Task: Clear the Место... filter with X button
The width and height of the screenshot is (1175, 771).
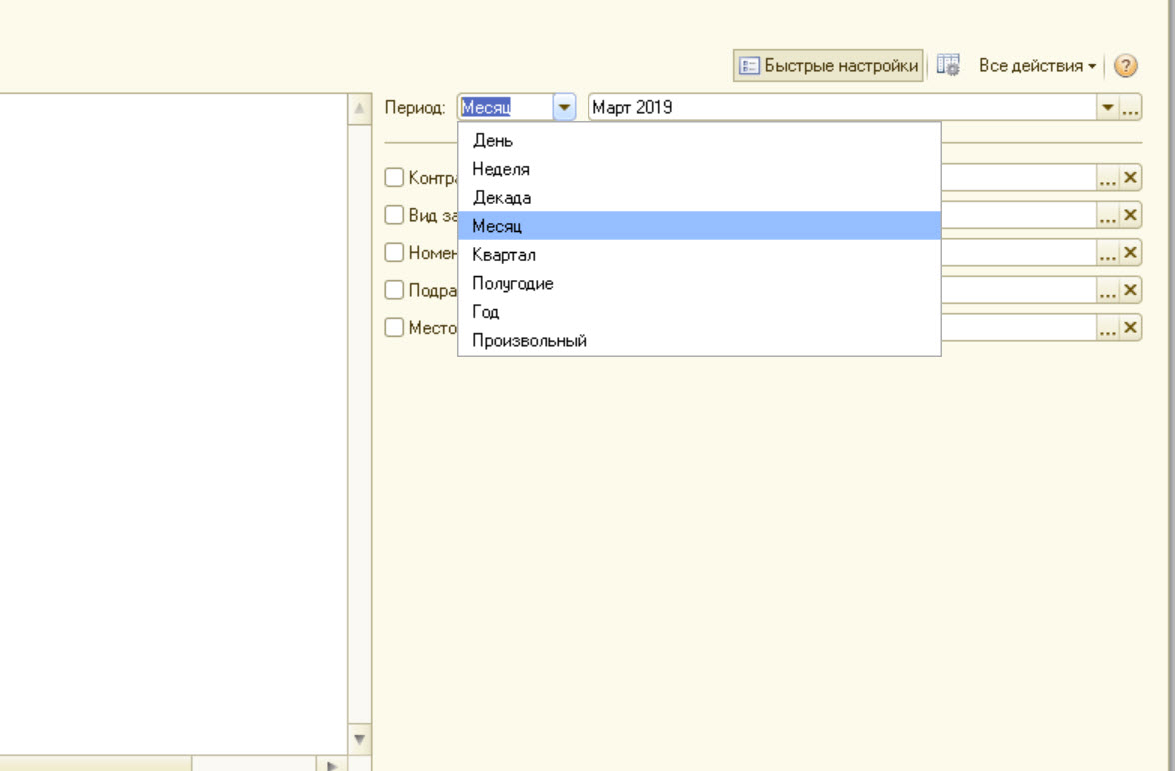Action: point(1130,328)
